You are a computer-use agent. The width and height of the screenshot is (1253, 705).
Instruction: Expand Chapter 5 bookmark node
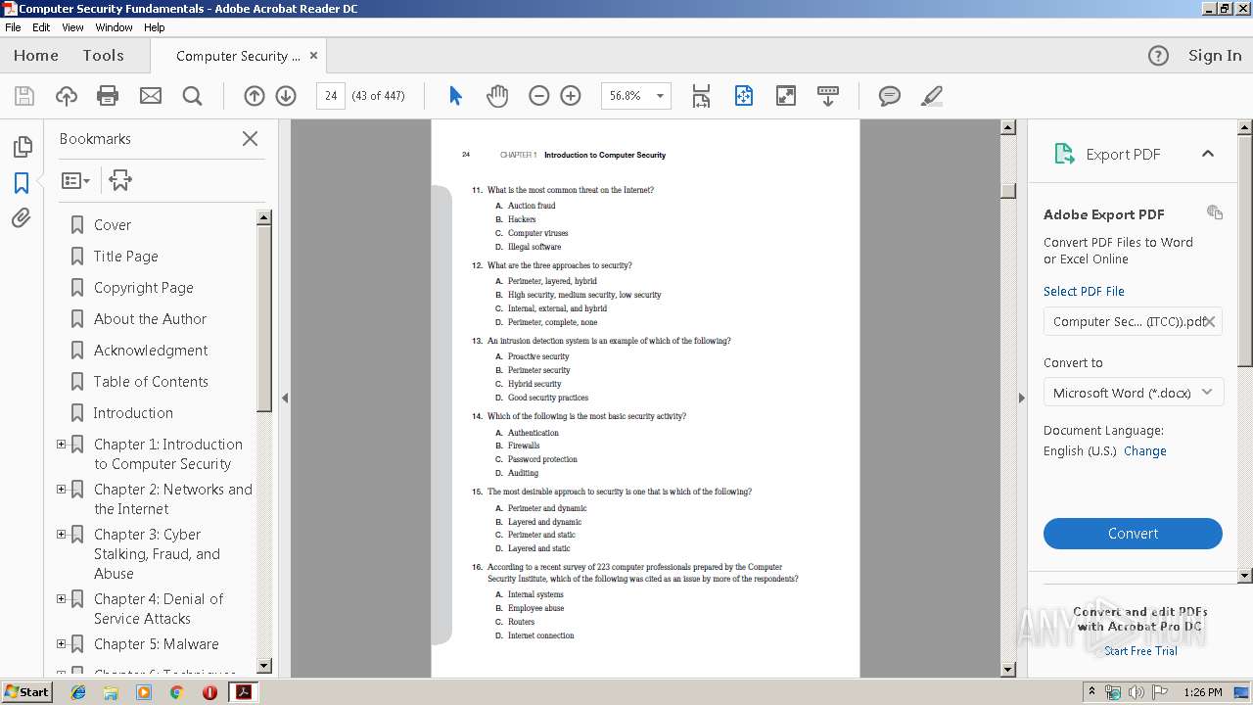pos(62,644)
